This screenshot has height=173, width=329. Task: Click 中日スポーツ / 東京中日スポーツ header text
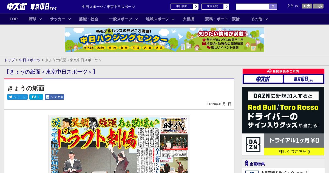click(x=109, y=7)
